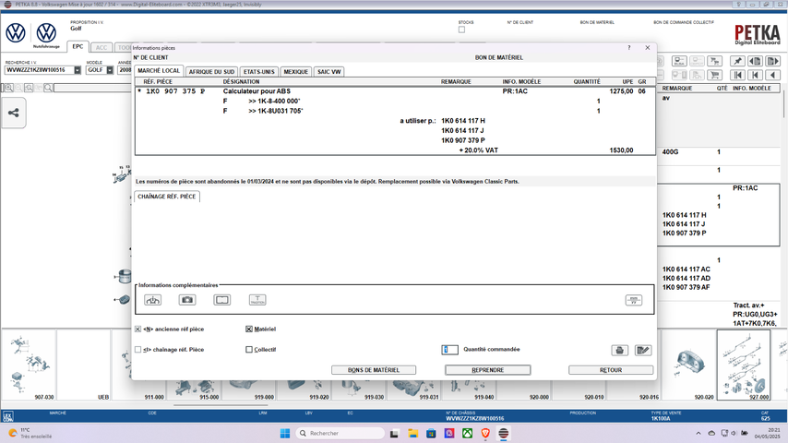788x443 pixels.
Task: Switch to SAIC VW tab
Action: tap(329, 71)
